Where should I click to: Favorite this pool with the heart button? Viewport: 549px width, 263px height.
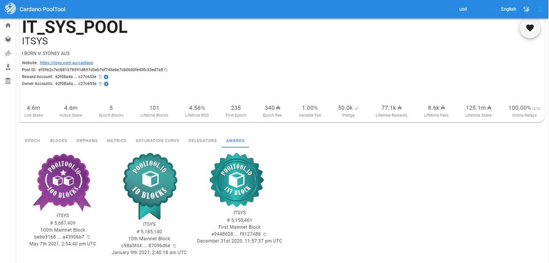pyautogui.click(x=530, y=28)
